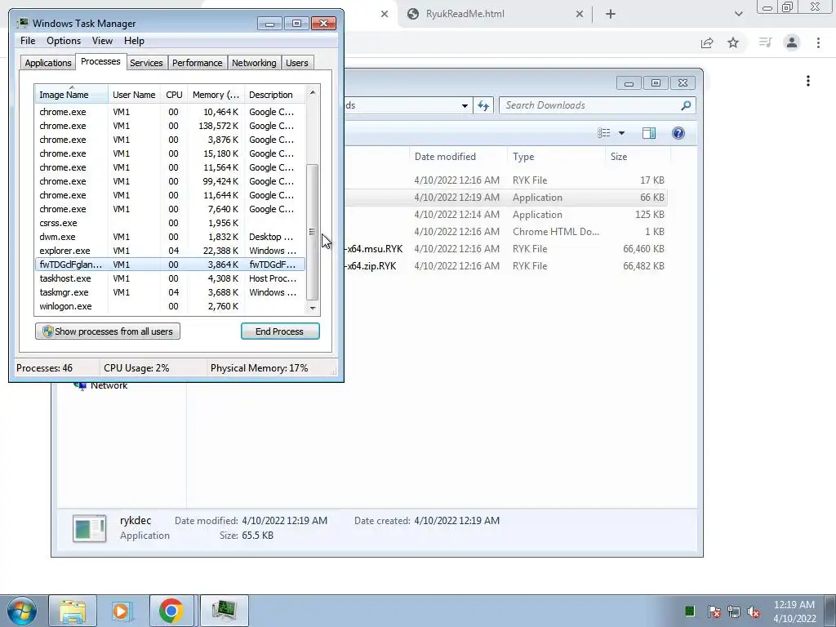Select the explorer.exe process row
The image size is (836, 627).
pos(170,251)
